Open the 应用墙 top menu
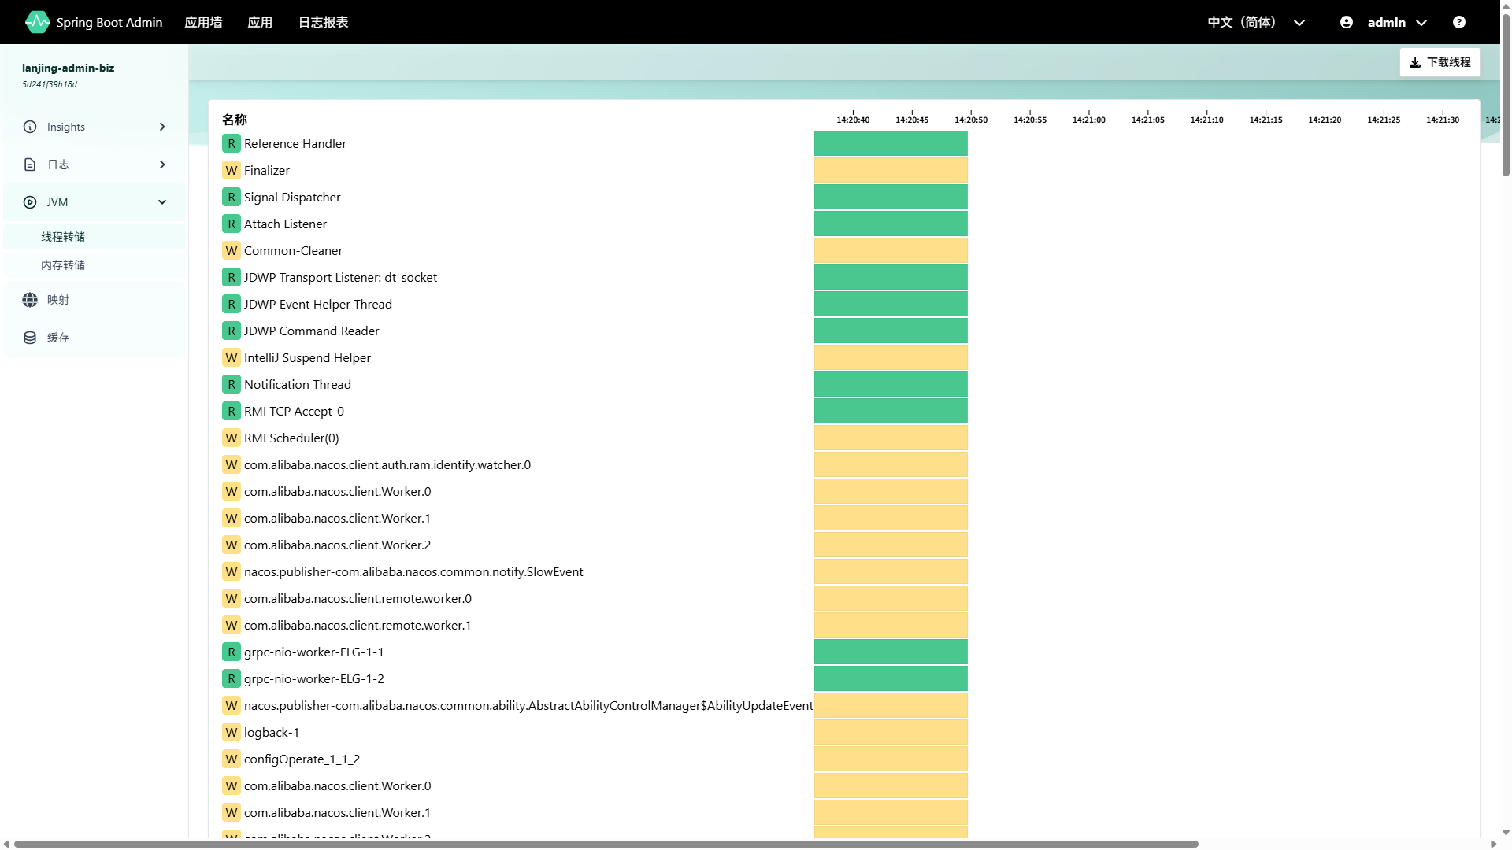1512x850 pixels. (203, 22)
